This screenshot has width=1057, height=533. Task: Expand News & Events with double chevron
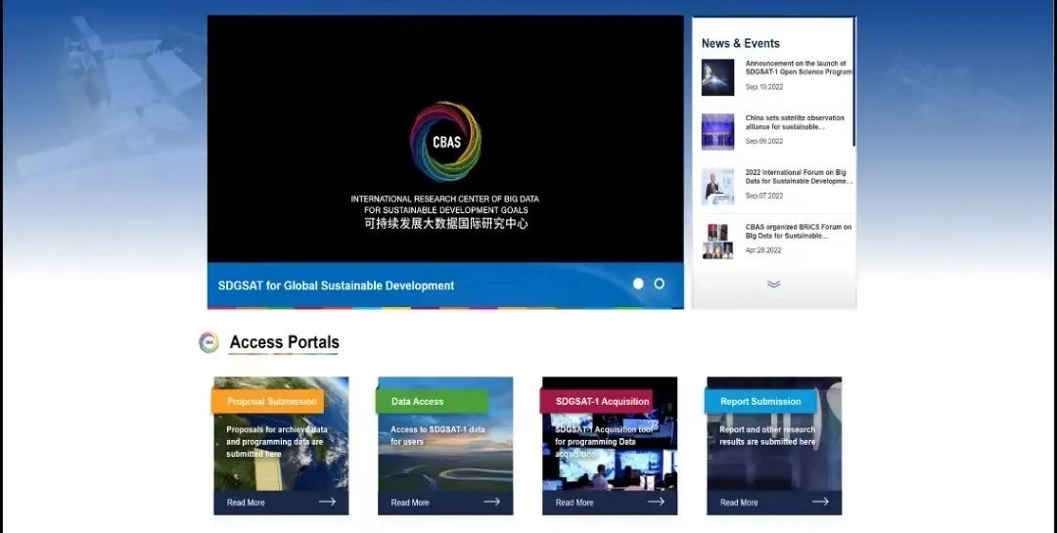(x=774, y=285)
